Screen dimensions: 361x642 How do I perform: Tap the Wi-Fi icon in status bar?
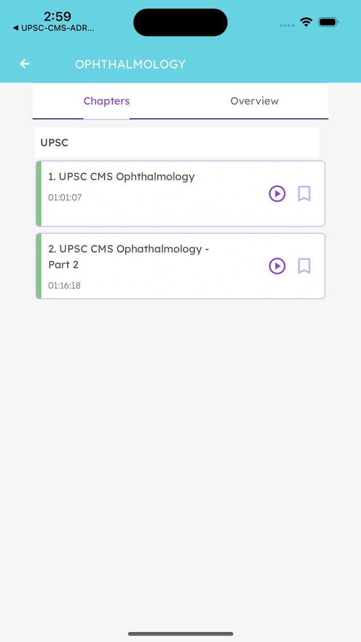tap(305, 22)
